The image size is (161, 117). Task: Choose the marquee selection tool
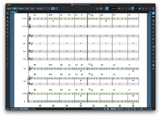[105, 109]
